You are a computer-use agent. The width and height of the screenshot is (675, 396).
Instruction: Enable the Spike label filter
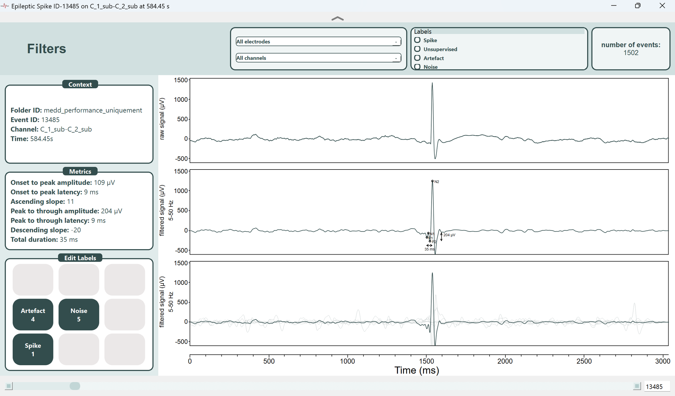tap(417, 40)
